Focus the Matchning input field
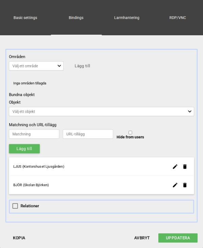Viewport: 203px width, 248px height. 34,134
